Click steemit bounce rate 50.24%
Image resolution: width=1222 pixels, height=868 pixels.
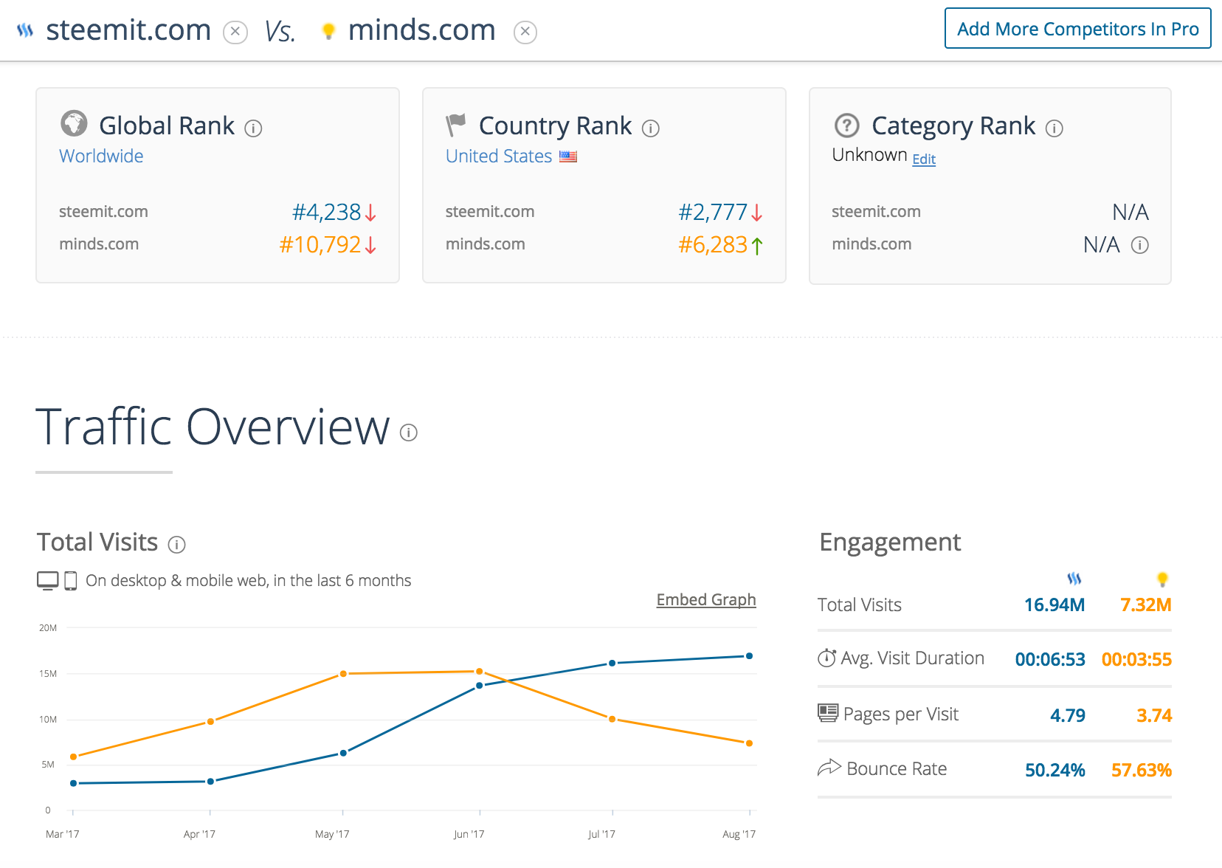click(1055, 770)
